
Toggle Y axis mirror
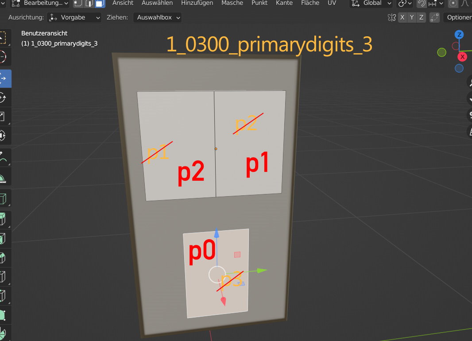click(412, 18)
